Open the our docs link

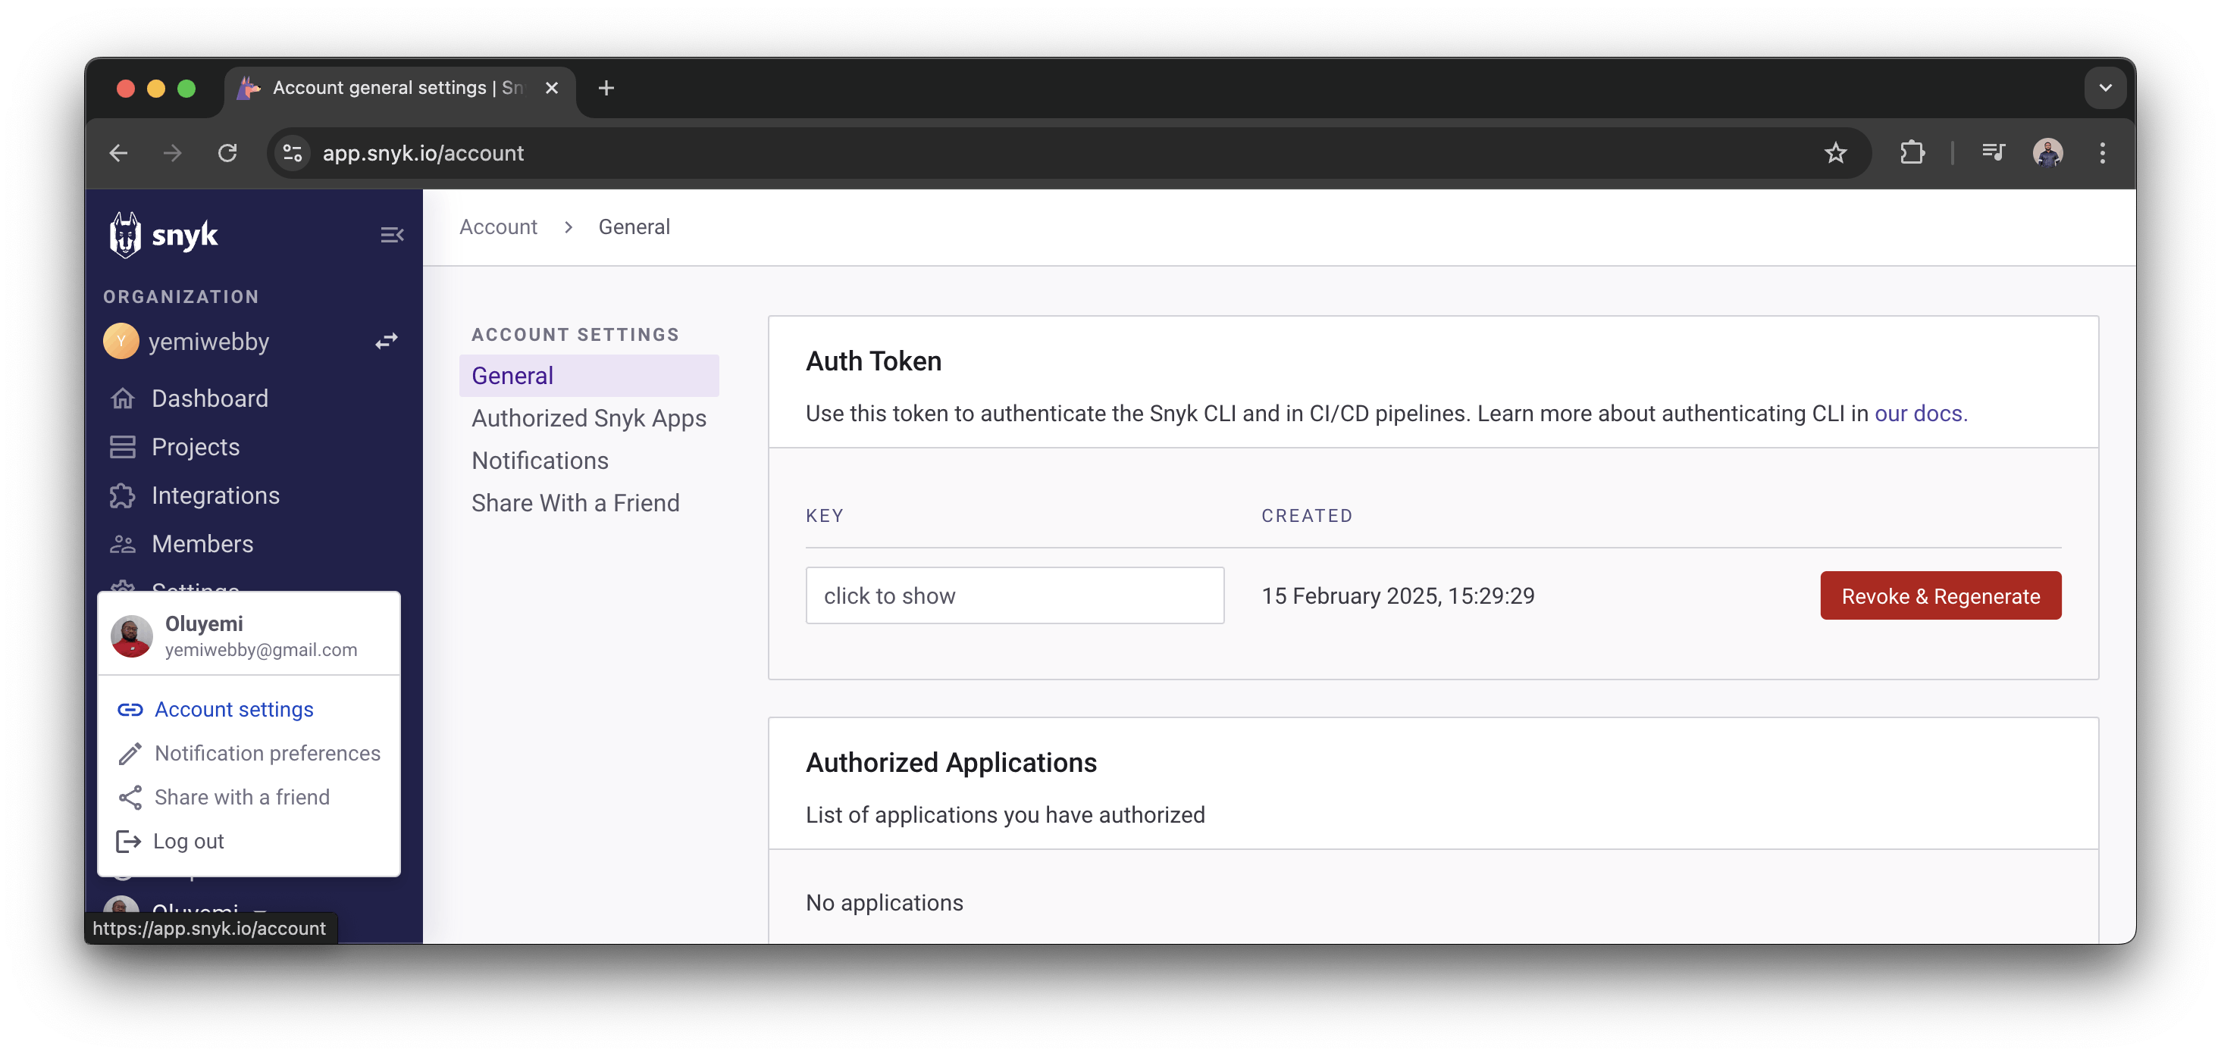click(x=1921, y=414)
